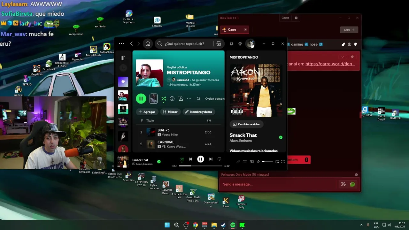Select the BIAF <3 track row
Image resolution: width=409 pixels, height=230 pixels.
(x=178, y=132)
